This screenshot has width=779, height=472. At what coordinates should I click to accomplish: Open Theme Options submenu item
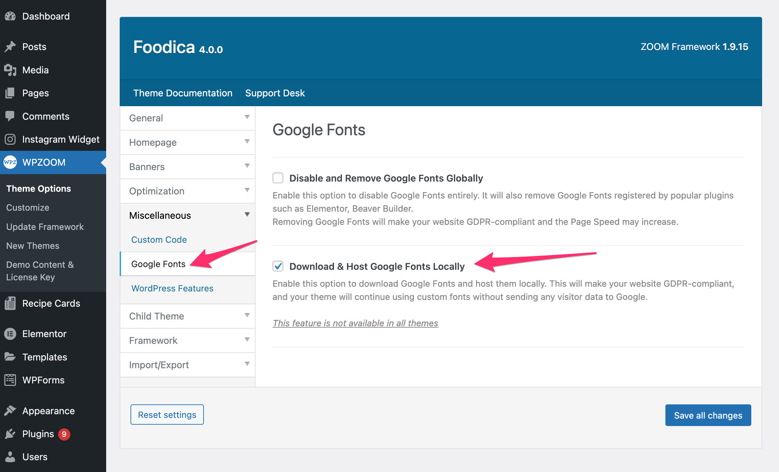tap(39, 189)
